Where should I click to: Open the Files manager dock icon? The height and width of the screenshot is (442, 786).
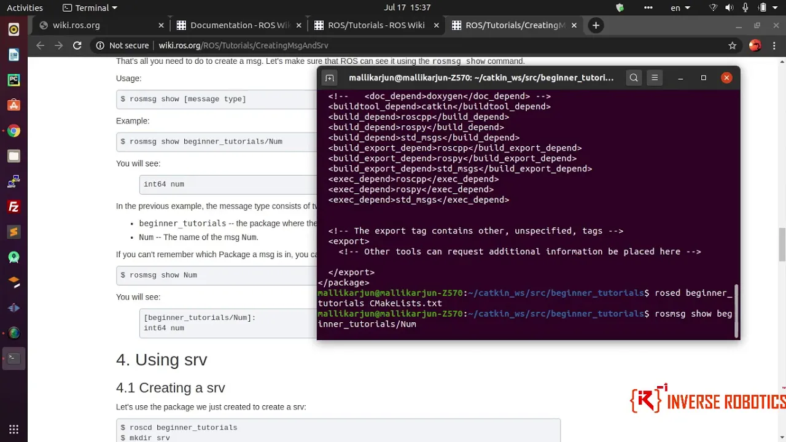pyautogui.click(x=14, y=156)
